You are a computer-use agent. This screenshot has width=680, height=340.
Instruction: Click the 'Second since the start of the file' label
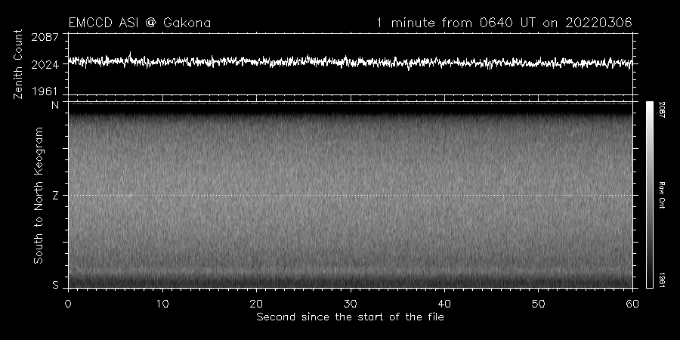[x=350, y=317]
